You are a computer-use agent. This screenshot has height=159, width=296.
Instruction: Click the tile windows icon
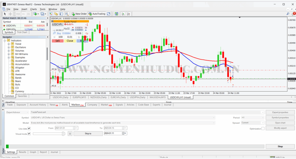click(x=116, y=14)
